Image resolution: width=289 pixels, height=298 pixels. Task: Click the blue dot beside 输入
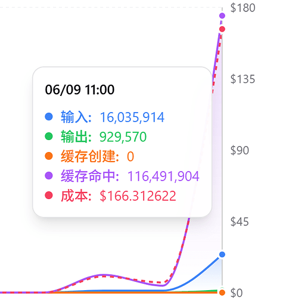[49, 116]
